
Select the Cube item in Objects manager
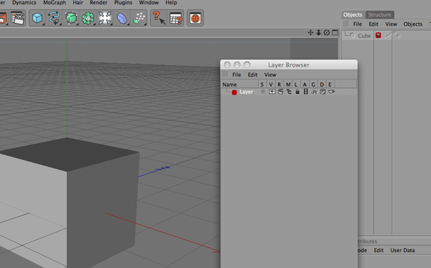point(364,36)
